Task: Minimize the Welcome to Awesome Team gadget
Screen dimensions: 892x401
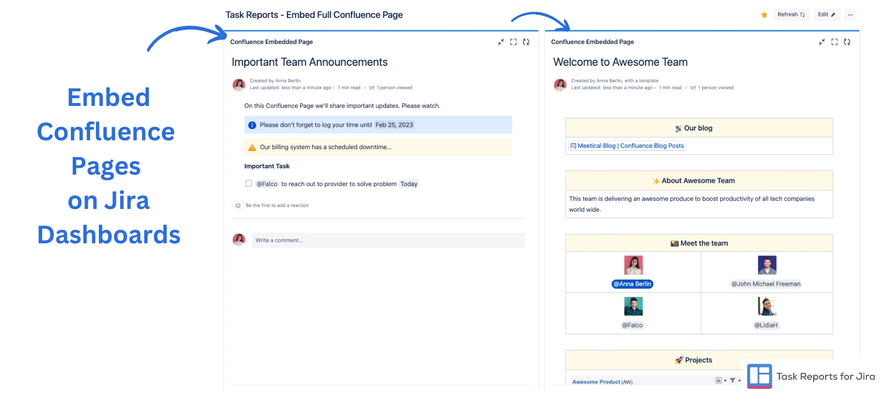Action: pyautogui.click(x=822, y=42)
